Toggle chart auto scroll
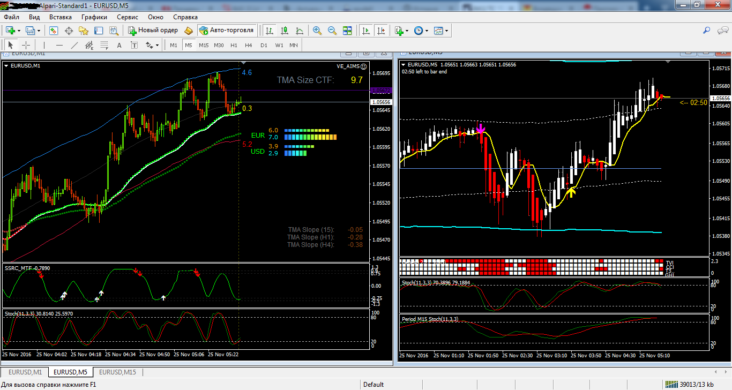 [x=366, y=31]
